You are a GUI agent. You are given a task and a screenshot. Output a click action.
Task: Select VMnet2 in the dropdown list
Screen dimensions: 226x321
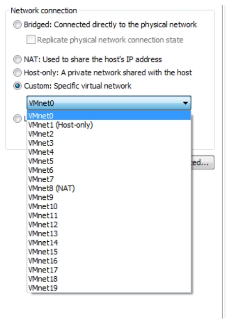click(x=109, y=134)
